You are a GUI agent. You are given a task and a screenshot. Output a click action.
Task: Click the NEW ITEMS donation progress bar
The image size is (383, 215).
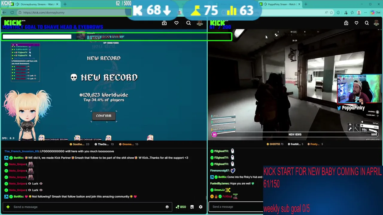(x=295, y=134)
